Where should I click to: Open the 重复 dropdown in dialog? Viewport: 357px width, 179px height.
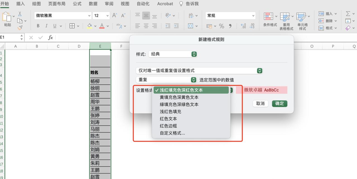167,80
